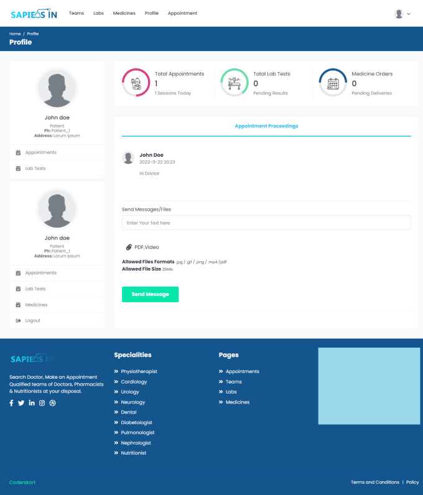Image resolution: width=423 pixels, height=495 pixels.
Task: Click '1 Sessions Today' text
Action: pos(173,93)
